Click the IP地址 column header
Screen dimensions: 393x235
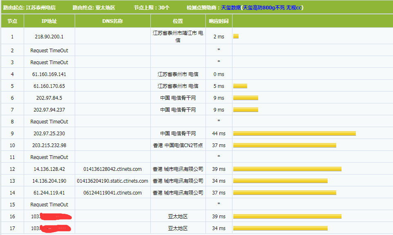[49, 21]
